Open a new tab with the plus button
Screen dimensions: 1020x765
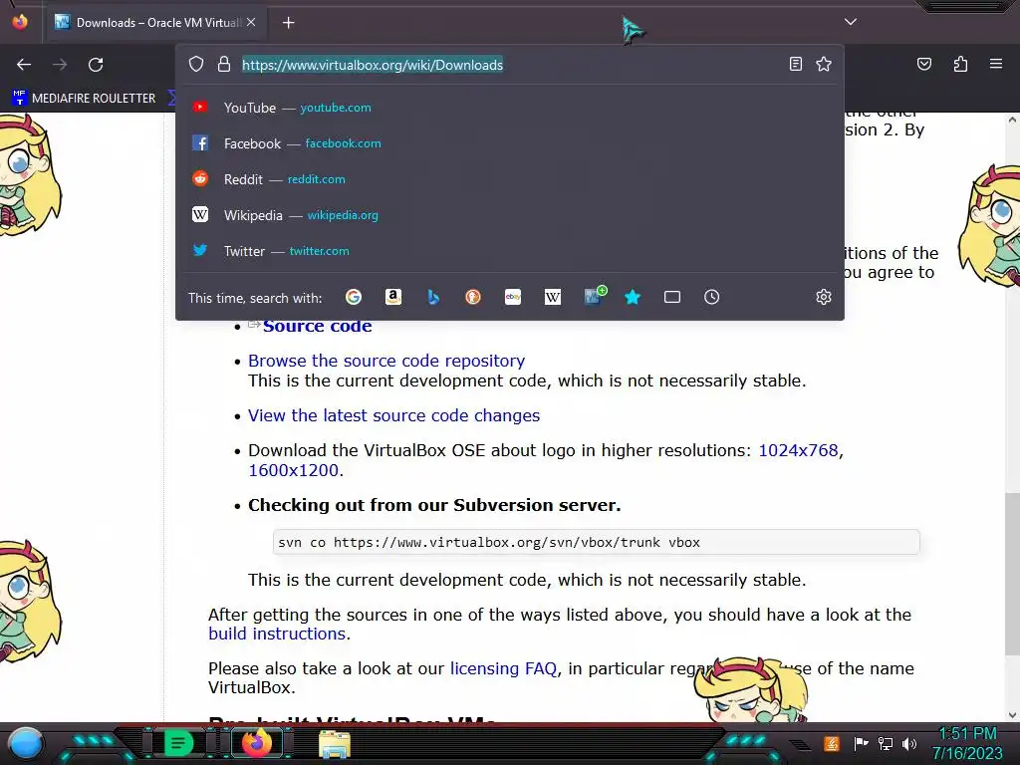coord(288,23)
